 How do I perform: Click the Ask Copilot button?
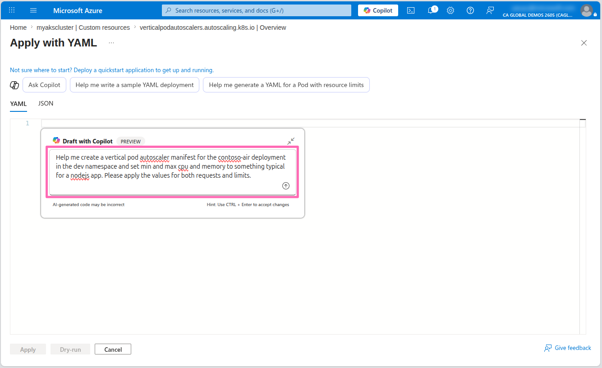tap(44, 85)
